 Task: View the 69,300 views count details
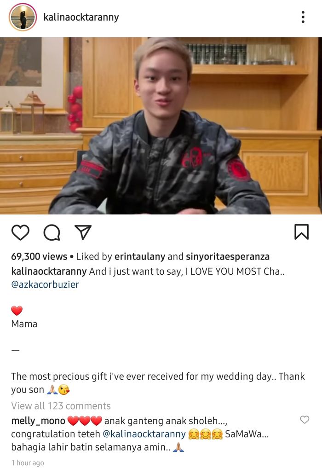tap(39, 256)
